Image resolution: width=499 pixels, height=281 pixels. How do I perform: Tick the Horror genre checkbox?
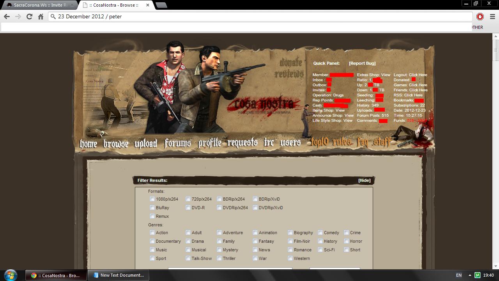point(346,241)
